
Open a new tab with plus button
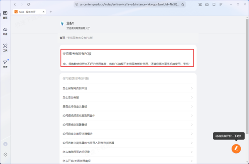pos(51,12)
